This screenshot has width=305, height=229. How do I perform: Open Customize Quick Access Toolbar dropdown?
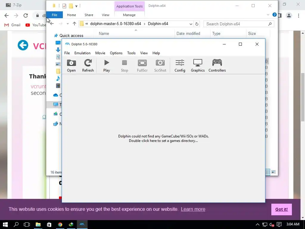[x=77, y=6]
